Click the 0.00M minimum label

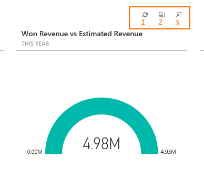[35, 152]
